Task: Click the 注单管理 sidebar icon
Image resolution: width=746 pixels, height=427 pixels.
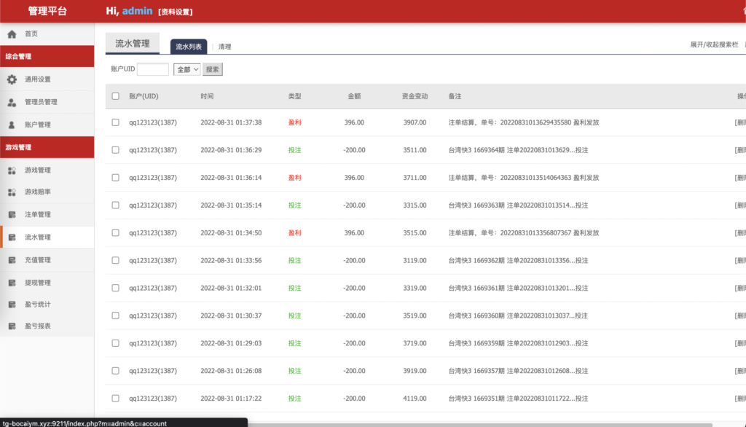Action: click(12, 215)
